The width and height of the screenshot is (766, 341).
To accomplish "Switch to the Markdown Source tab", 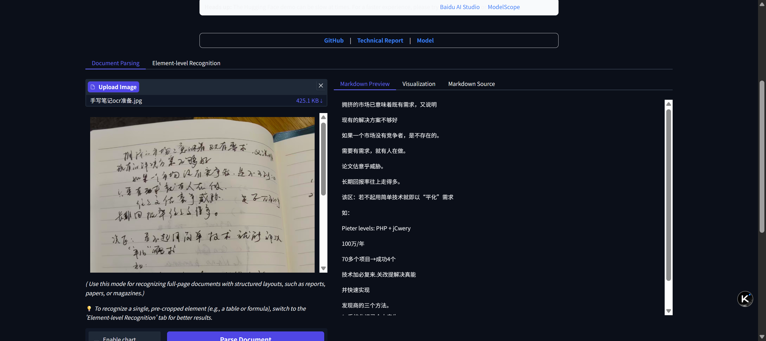I will (x=471, y=84).
